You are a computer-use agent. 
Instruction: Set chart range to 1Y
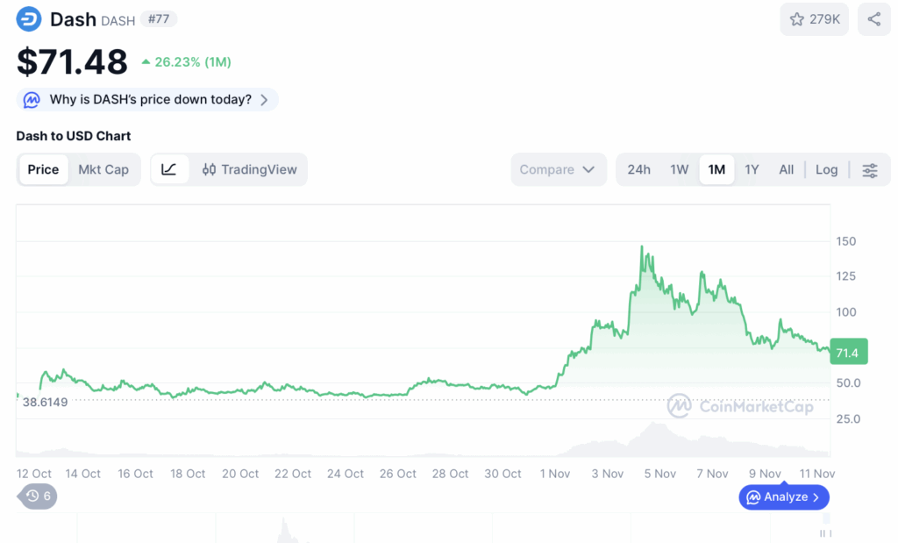[752, 169]
